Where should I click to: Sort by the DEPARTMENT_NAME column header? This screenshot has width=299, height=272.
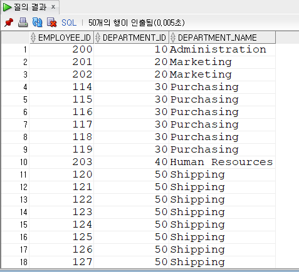pos(223,38)
